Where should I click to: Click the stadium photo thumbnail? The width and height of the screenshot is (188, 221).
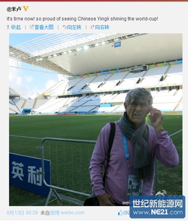click(x=95, y=119)
